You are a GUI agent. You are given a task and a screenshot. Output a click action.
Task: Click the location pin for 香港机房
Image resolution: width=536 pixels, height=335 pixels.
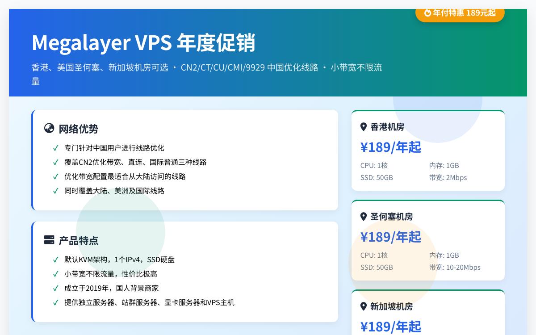pos(363,127)
